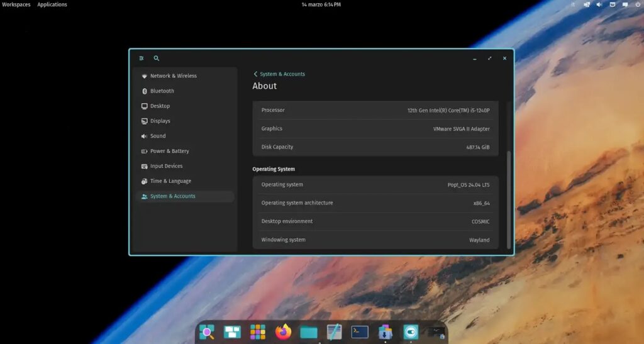Click the System & Accounts people icon
Viewport: 644px width, 344px height.
click(x=144, y=196)
